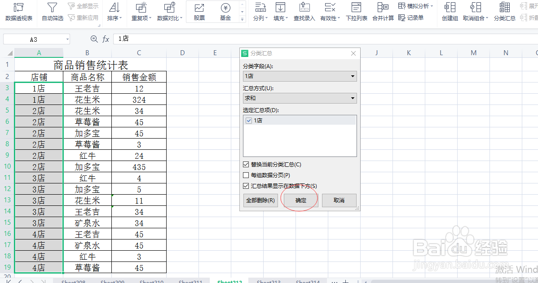Switch to Sheet208 tab
The image size is (538, 283).
(x=74, y=281)
